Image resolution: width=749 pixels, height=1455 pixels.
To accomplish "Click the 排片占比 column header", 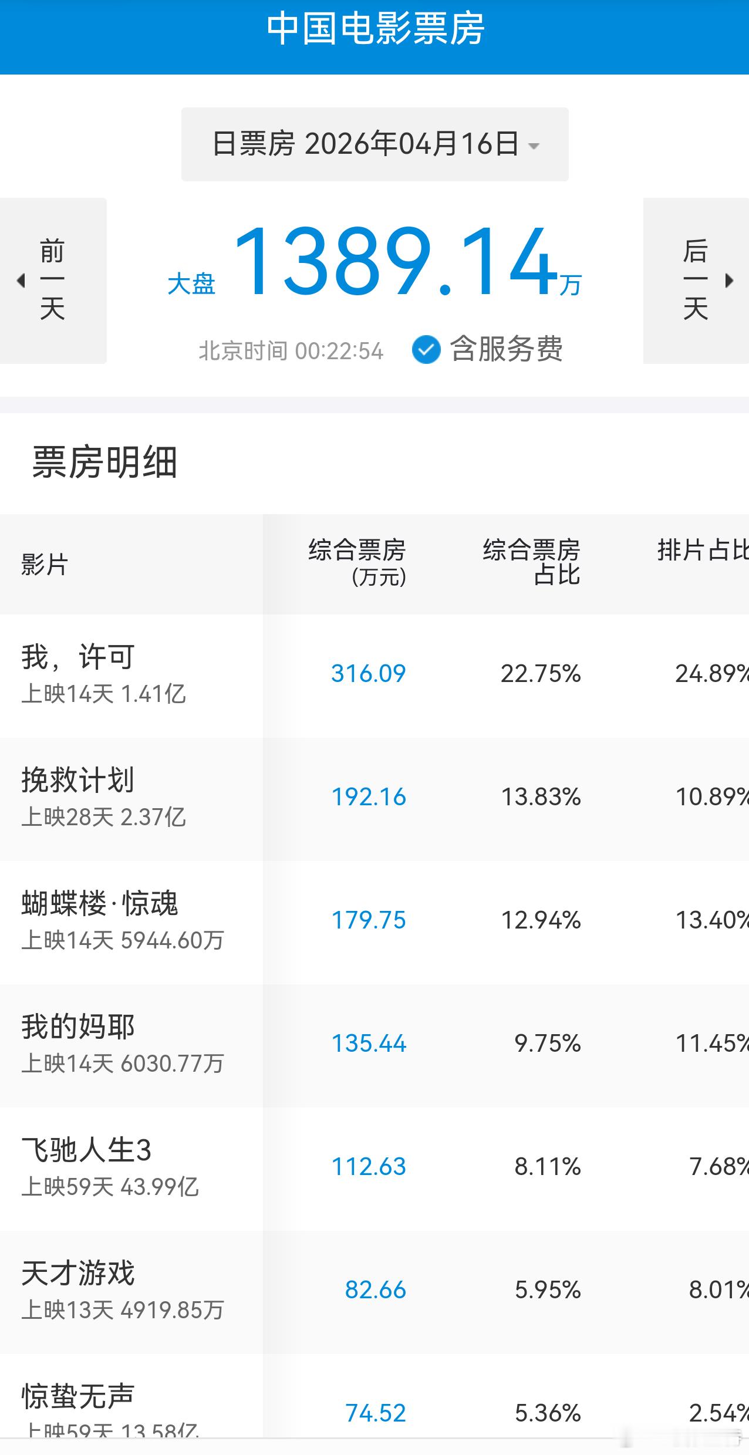I will tap(703, 551).
